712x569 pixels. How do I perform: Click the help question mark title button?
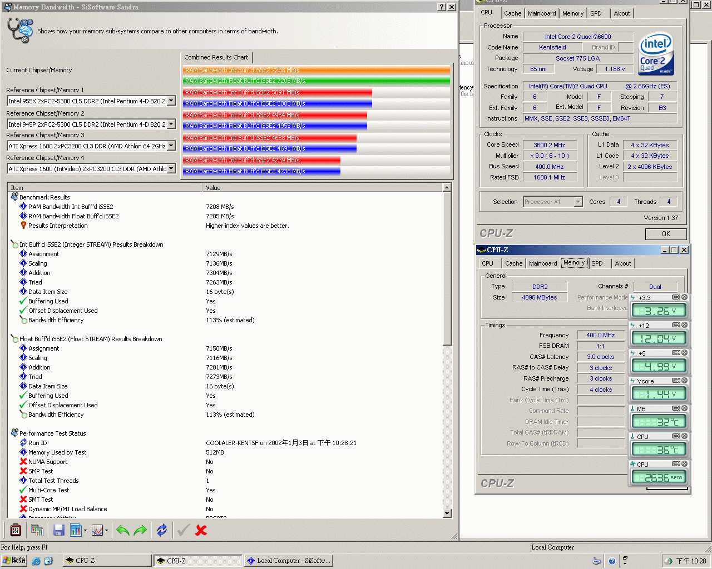[442, 7]
